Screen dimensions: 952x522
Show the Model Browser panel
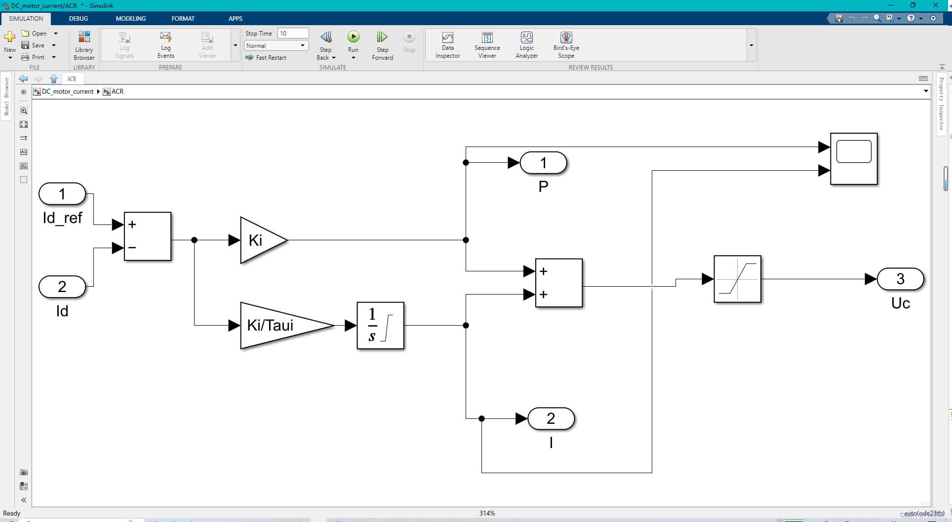click(x=6, y=96)
